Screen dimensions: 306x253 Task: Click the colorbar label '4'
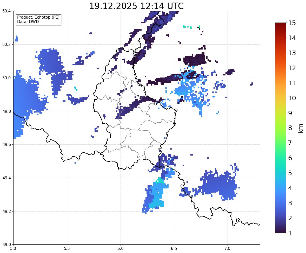point(290,188)
